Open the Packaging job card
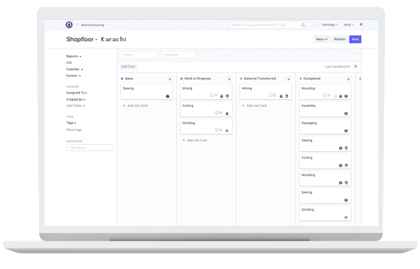 pos(325,126)
